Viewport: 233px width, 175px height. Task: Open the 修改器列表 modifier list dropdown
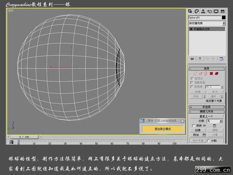coord(207,23)
